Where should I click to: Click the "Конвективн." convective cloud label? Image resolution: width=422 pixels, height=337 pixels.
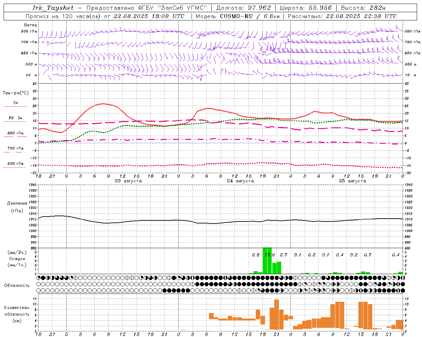[x=17, y=308]
